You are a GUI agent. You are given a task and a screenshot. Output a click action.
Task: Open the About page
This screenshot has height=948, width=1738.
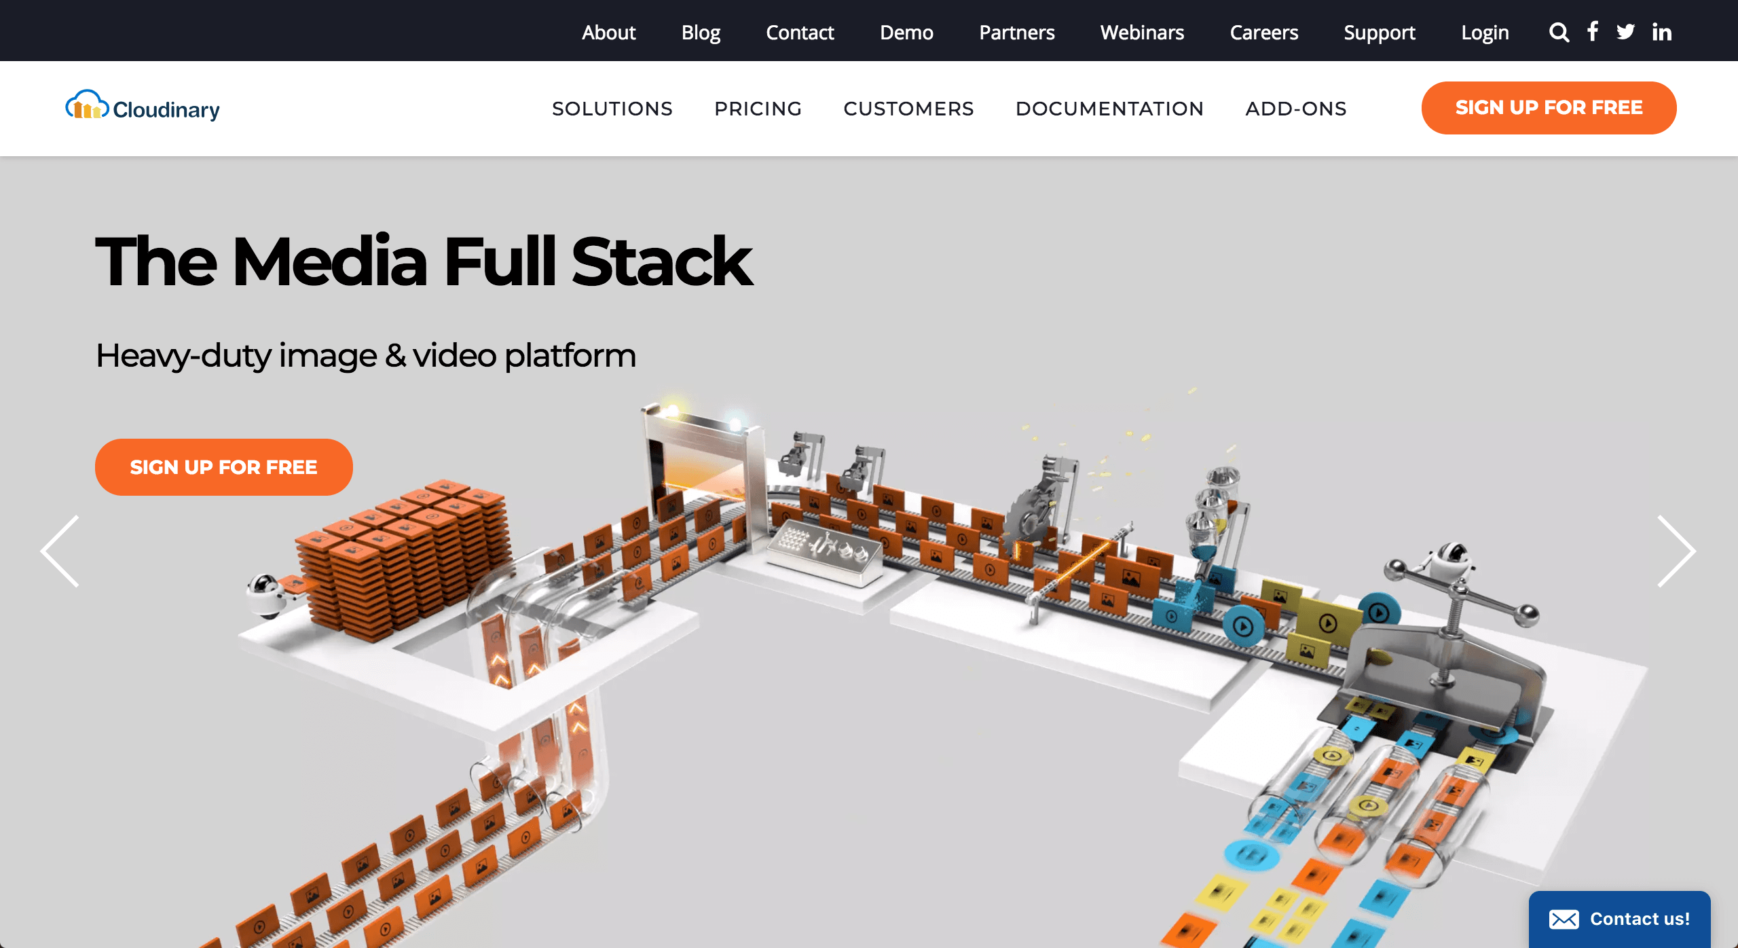[x=608, y=32]
